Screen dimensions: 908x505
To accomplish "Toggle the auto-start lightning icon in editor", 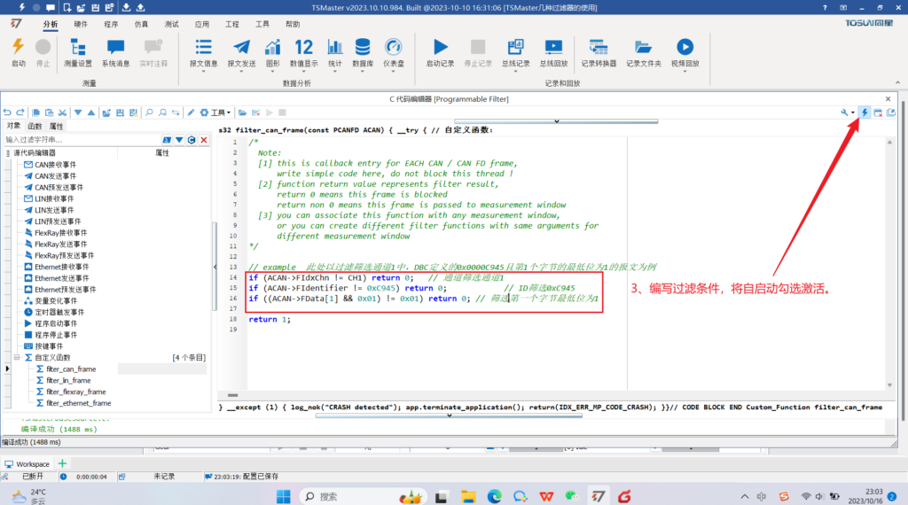I will (865, 113).
